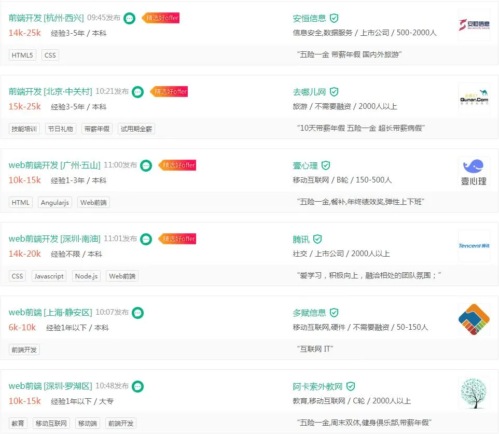Screen dimensions: 499x434
Task: Click the Angularjs skill tag
Action: click(54, 202)
